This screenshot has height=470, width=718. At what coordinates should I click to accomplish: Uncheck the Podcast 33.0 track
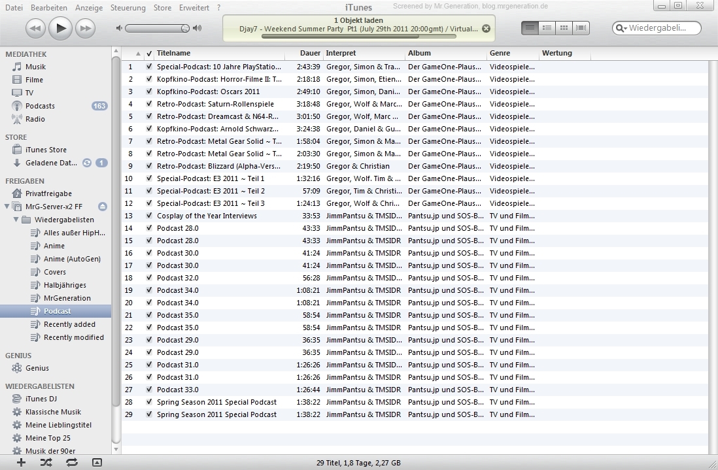tap(149, 390)
